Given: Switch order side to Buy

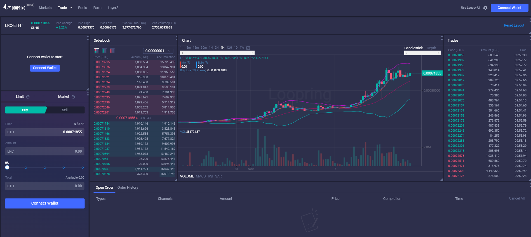Looking at the screenshot, I should tap(25, 110).
